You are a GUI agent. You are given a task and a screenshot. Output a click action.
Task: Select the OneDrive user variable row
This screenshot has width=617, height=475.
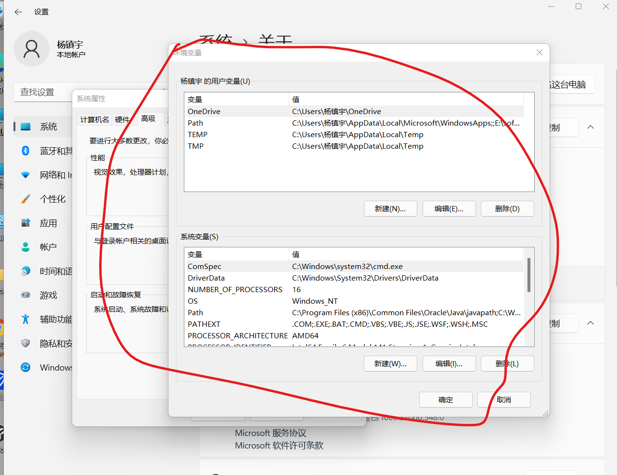tap(354, 111)
